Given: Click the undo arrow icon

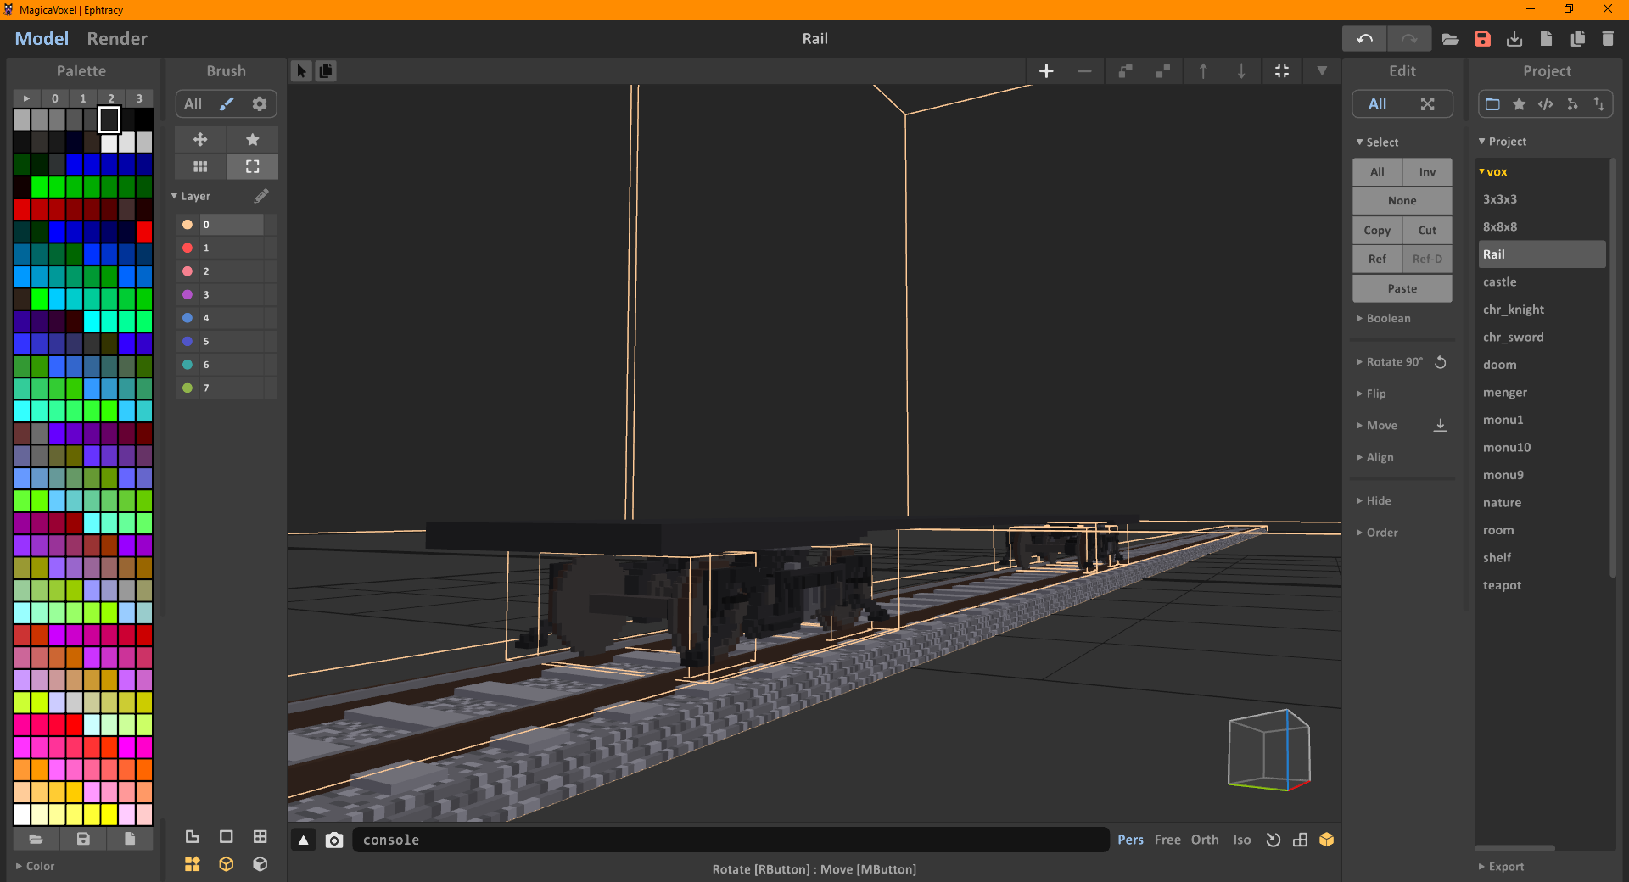Looking at the screenshot, I should (1364, 39).
